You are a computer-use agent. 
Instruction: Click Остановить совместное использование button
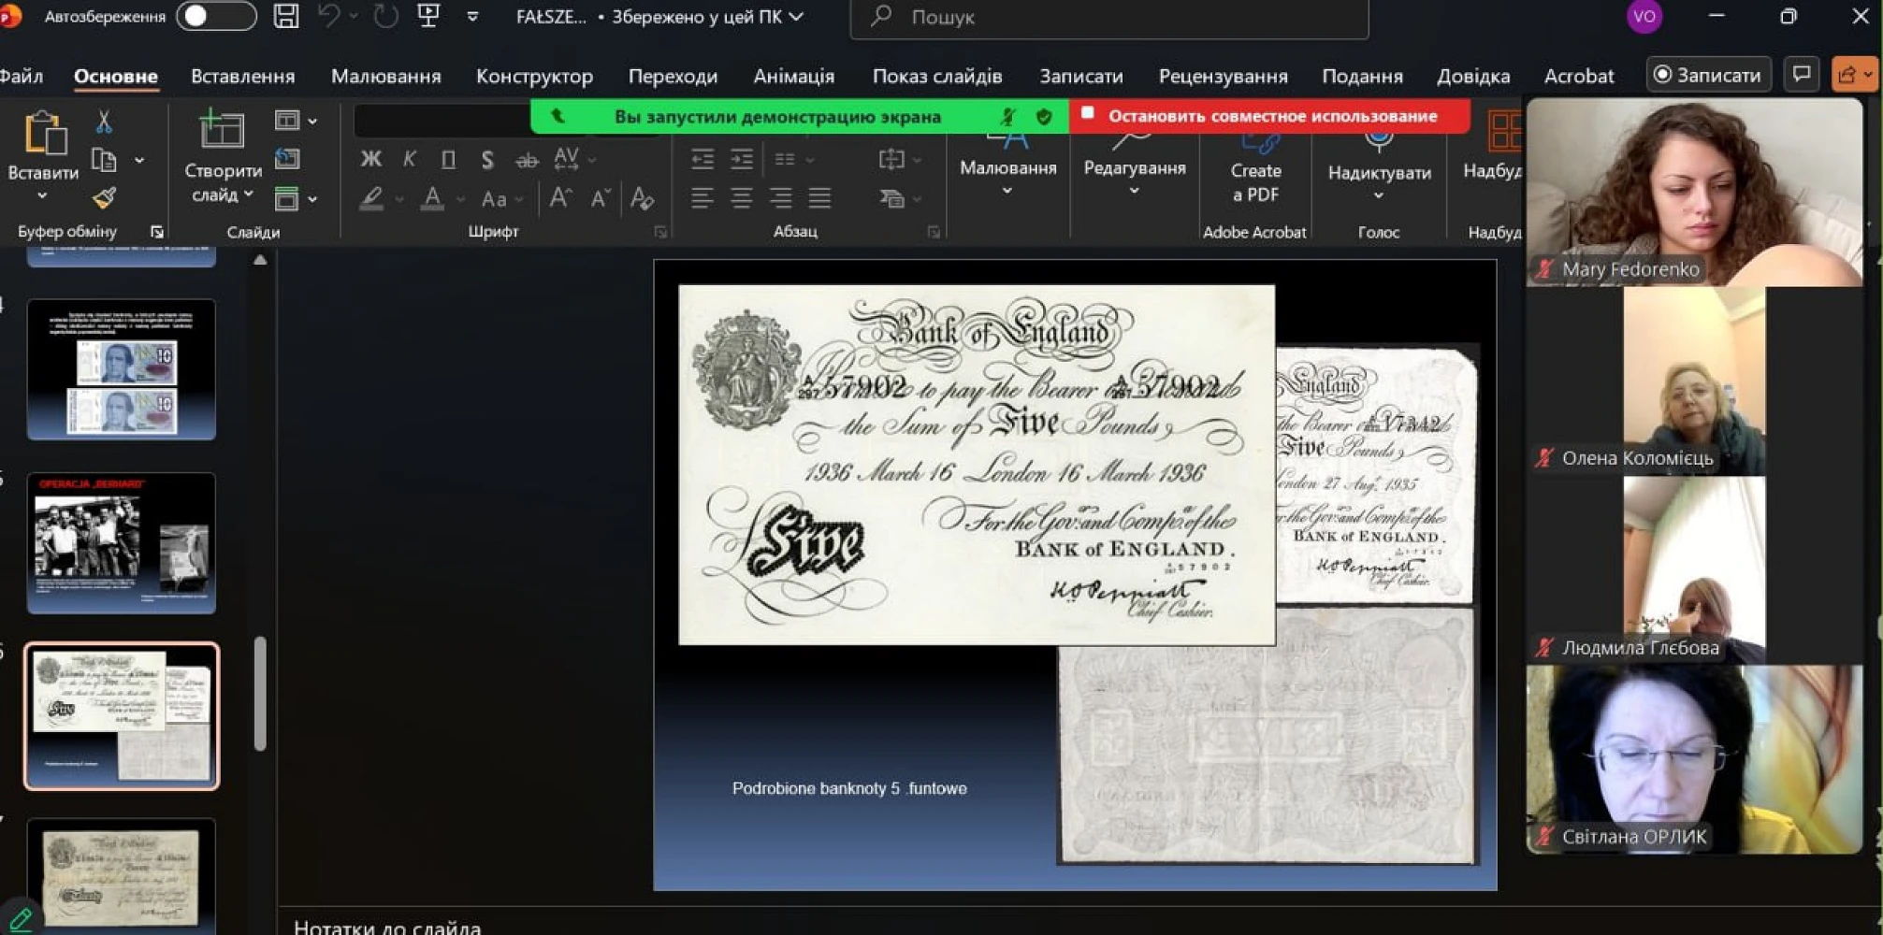pos(1270,116)
